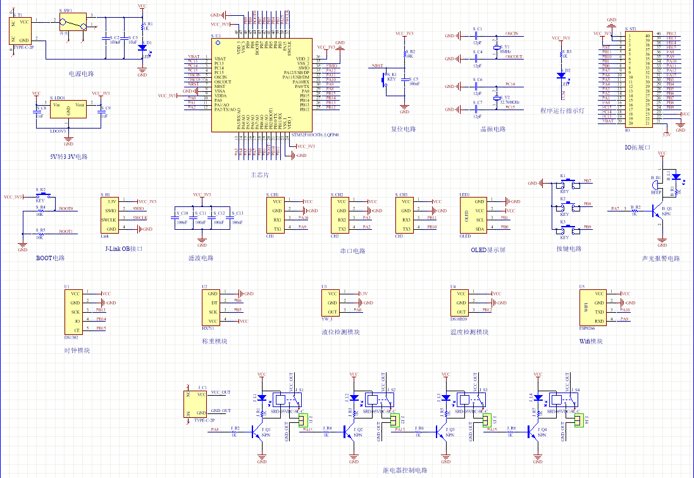The height and width of the screenshot is (478, 694).
Task: Select the STM32F103C8T6 main chip U1
Action: (x=261, y=85)
